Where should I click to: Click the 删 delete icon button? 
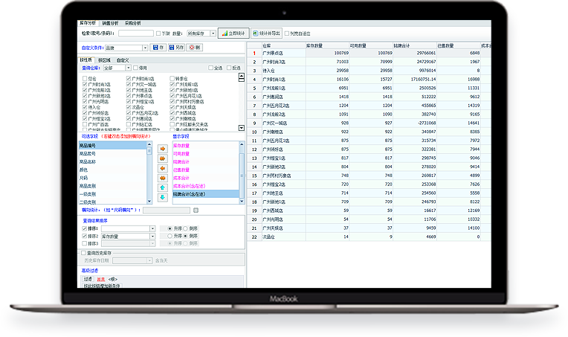(194, 48)
